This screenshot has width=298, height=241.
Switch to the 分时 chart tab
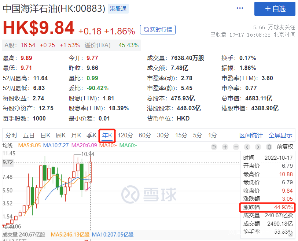[11, 136]
